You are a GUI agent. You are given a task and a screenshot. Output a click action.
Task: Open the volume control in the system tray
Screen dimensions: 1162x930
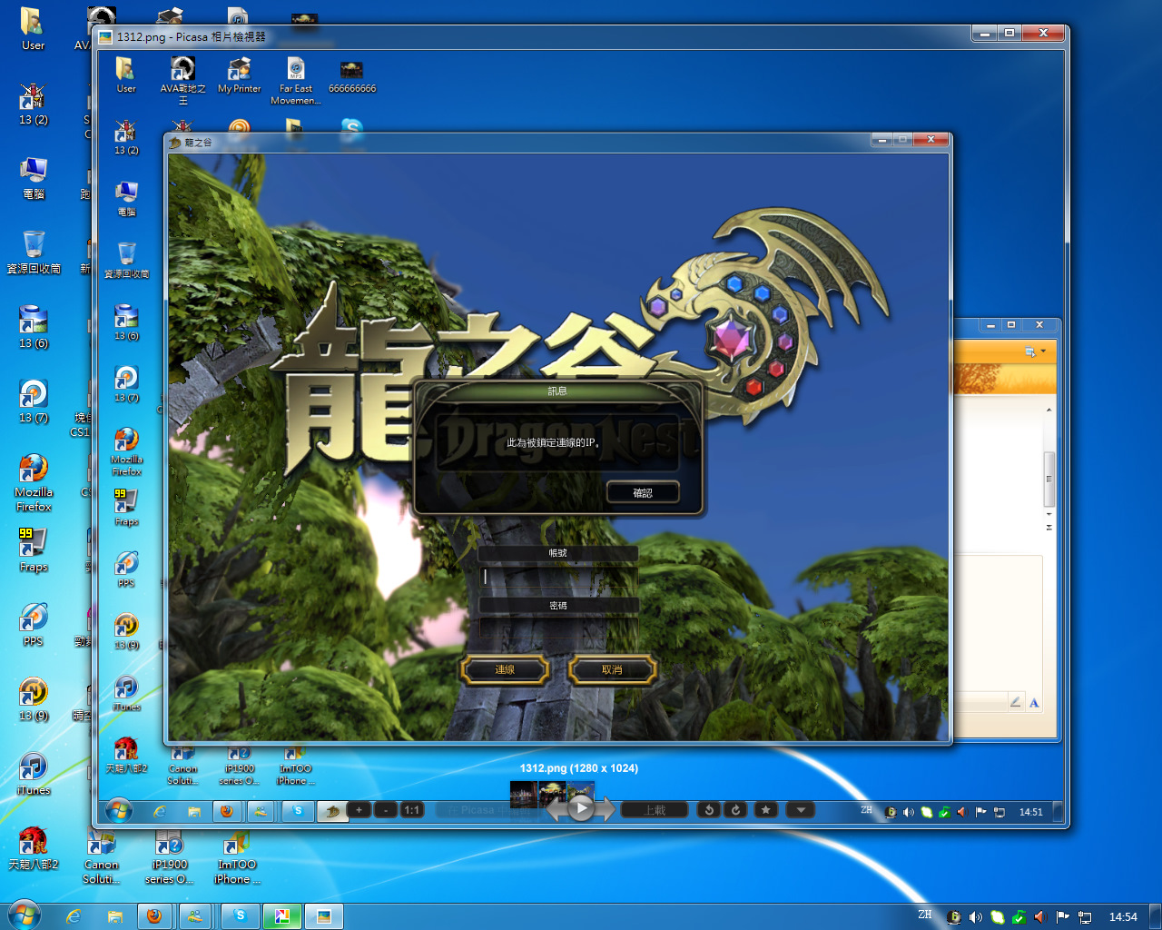(976, 917)
